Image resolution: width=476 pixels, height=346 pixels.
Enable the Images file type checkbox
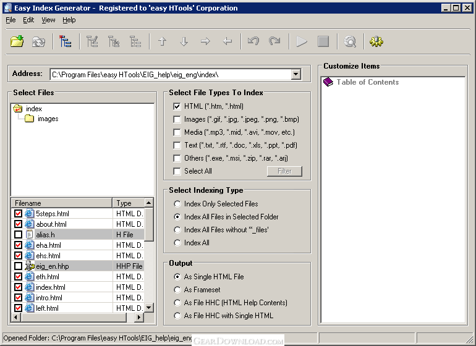tap(177, 119)
